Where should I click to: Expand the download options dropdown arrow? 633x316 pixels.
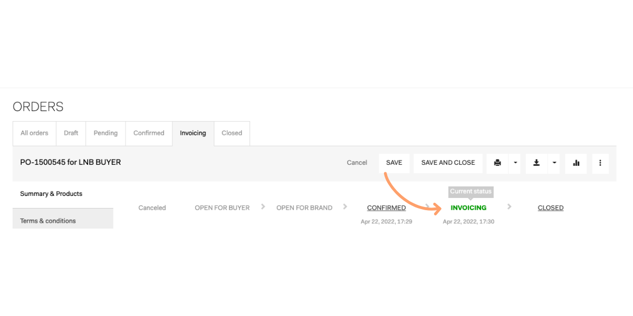point(554,163)
